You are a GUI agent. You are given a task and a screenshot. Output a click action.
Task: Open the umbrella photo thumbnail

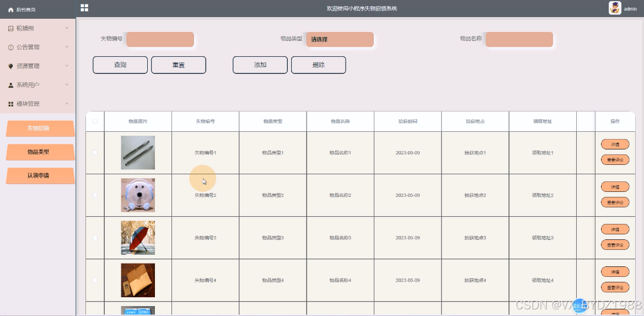coord(138,238)
